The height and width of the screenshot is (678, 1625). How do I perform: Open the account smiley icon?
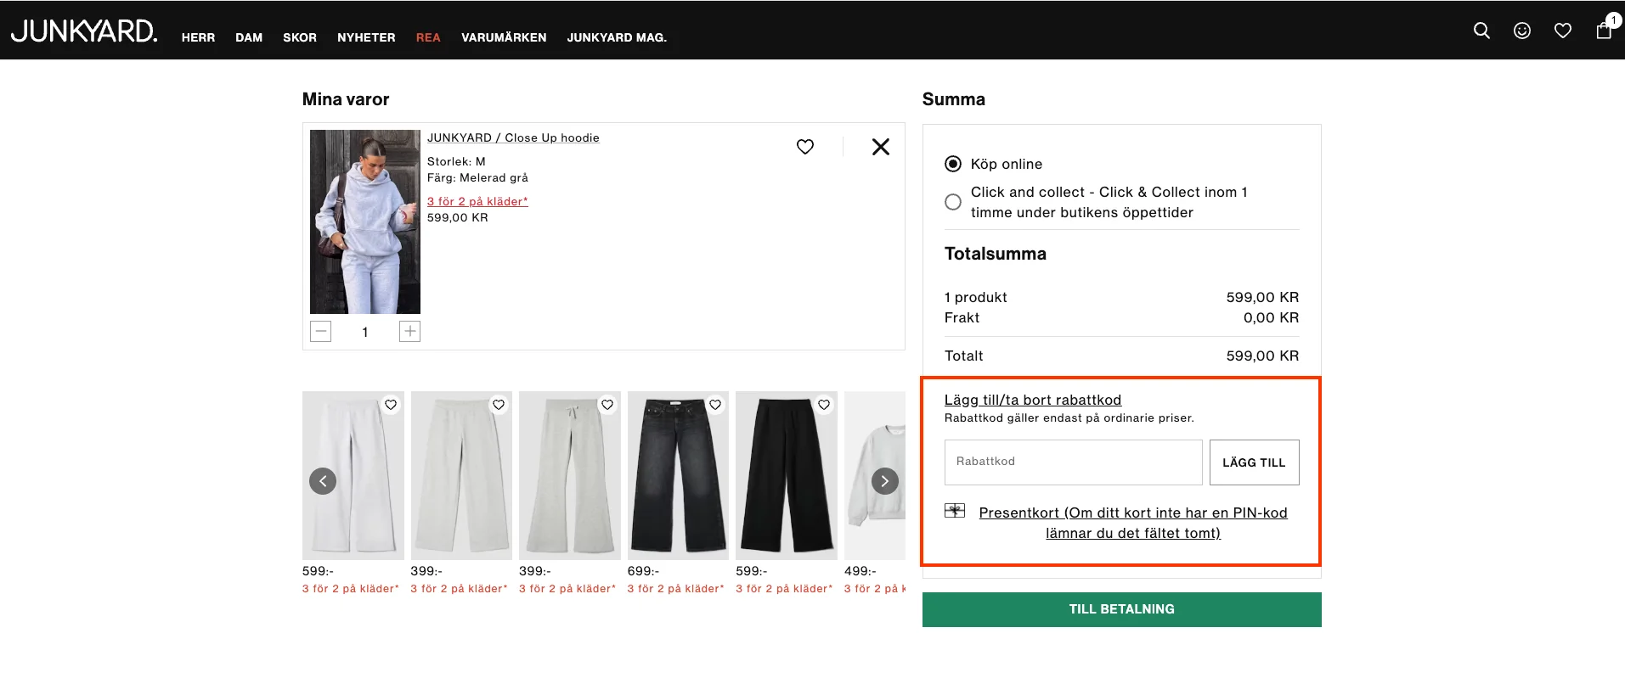1522,31
